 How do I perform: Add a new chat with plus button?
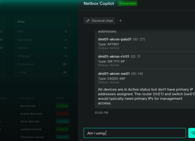pos(121,21)
